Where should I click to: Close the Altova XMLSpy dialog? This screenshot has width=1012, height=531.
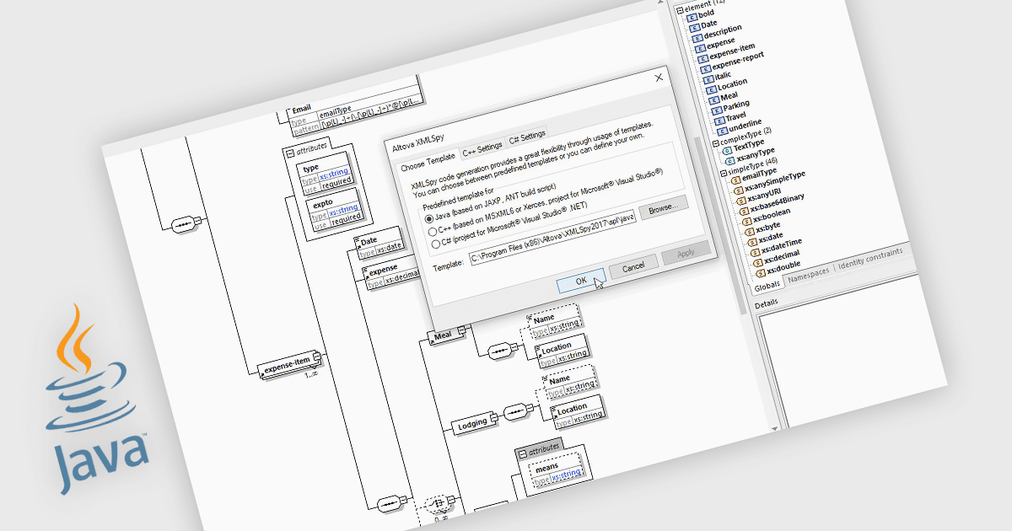(659, 78)
